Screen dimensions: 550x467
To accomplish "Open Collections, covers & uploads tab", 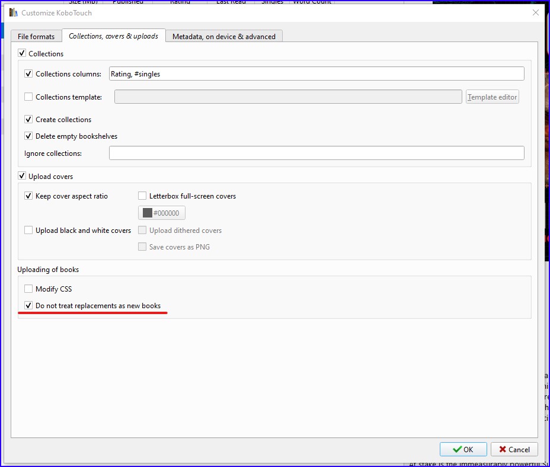I will pos(113,36).
